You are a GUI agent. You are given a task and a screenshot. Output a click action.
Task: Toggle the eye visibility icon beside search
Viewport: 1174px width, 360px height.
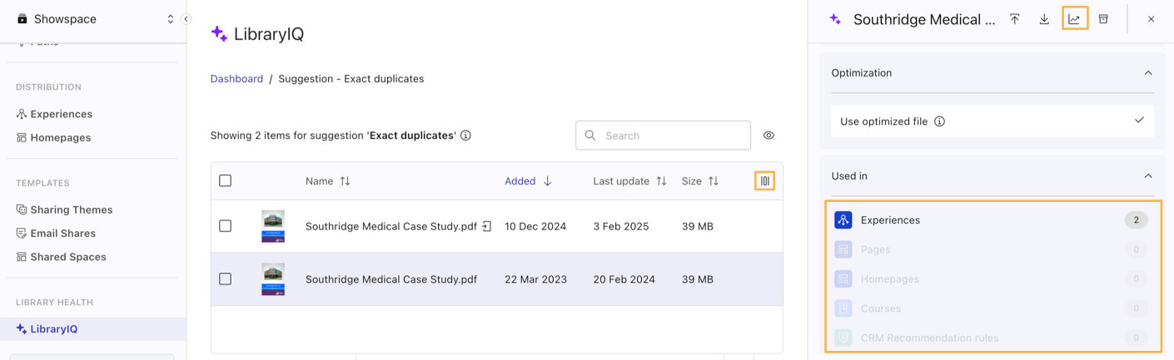(769, 136)
